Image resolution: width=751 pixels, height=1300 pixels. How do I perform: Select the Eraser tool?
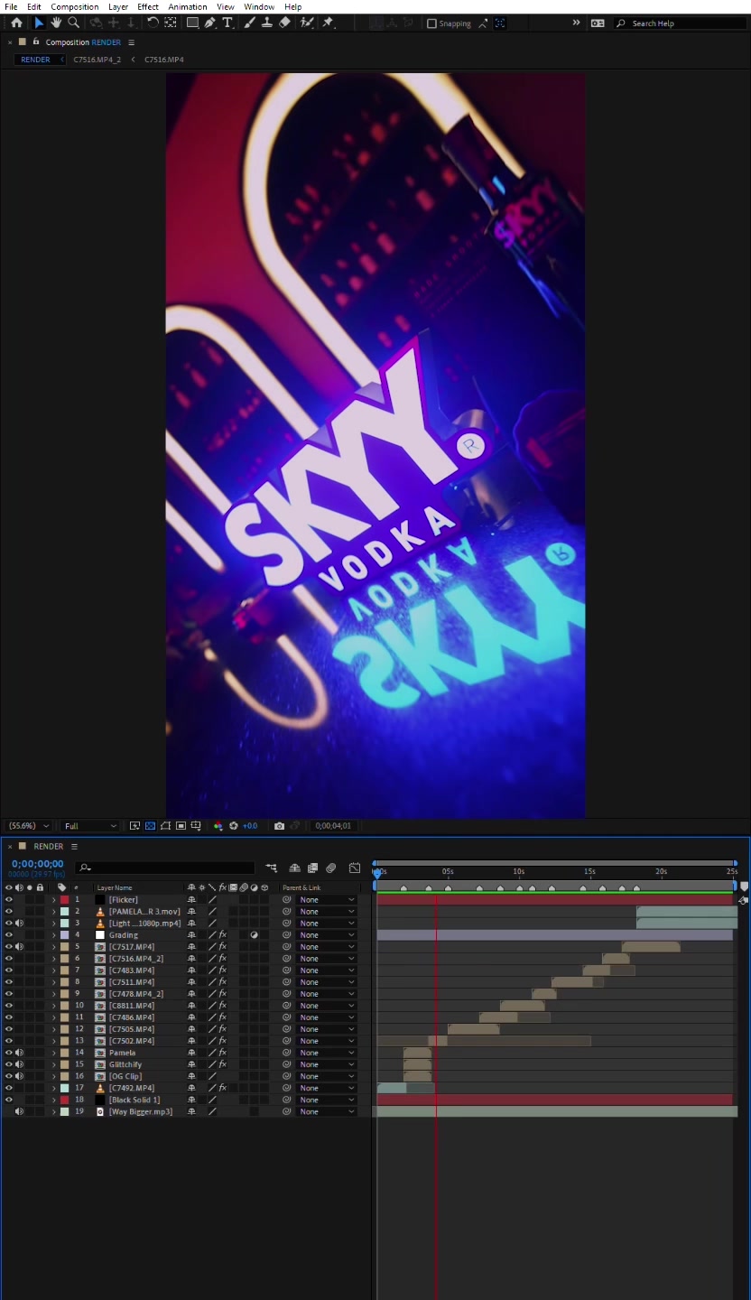coord(284,23)
